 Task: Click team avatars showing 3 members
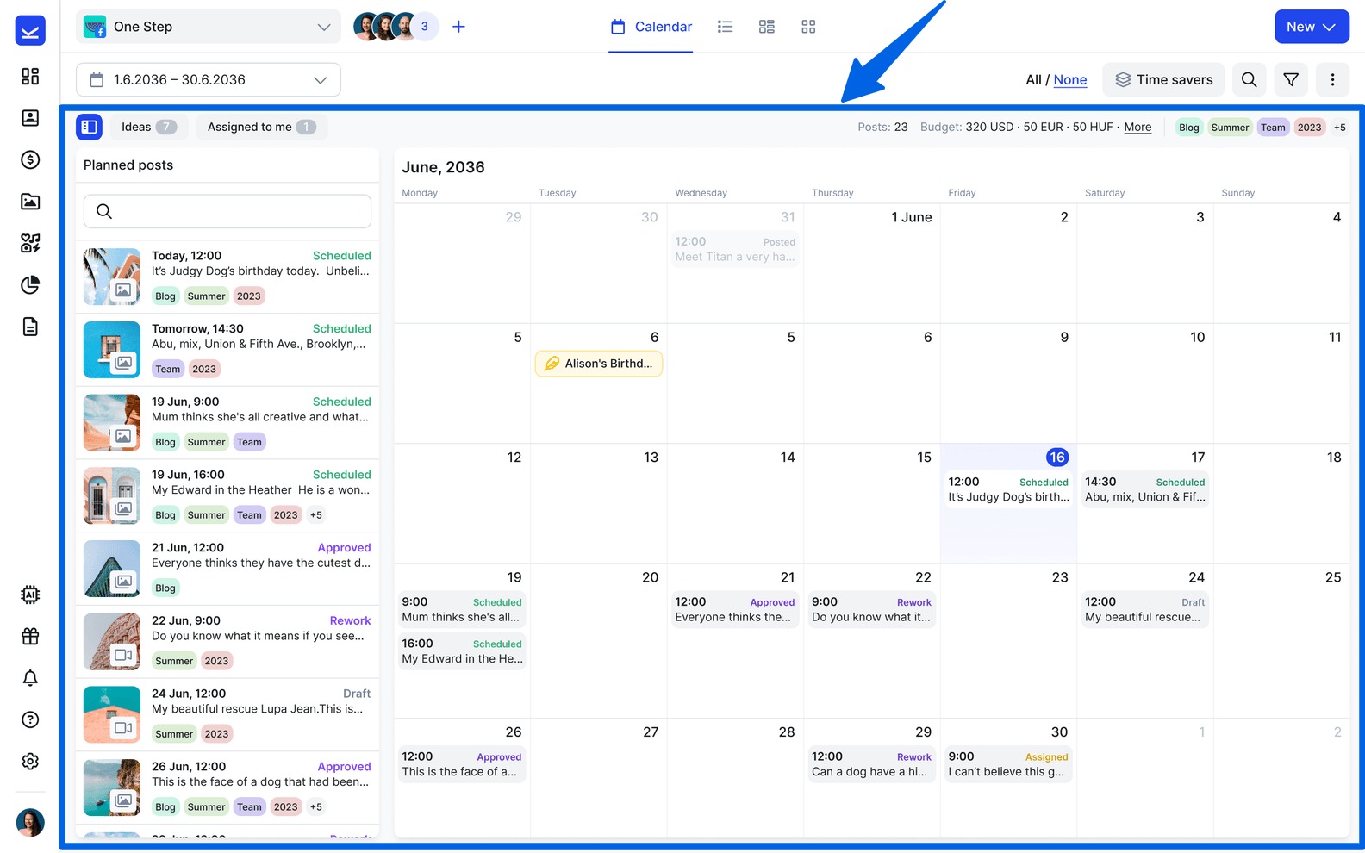coord(396,27)
